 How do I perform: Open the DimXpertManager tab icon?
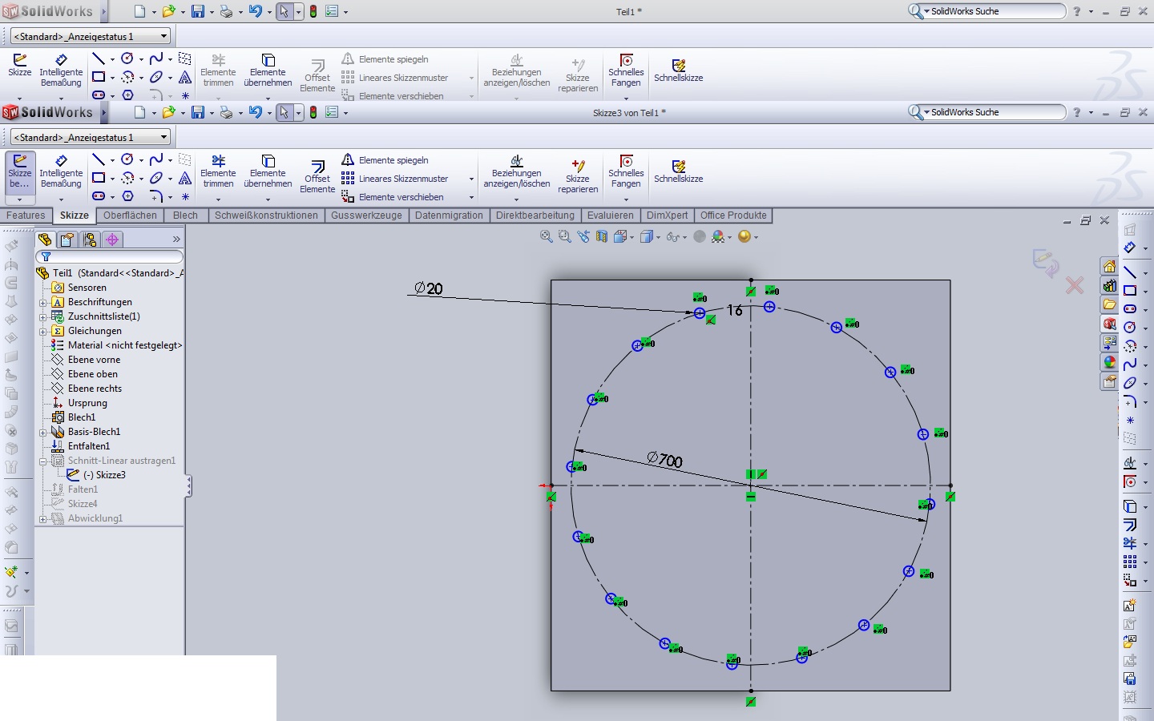(x=112, y=240)
